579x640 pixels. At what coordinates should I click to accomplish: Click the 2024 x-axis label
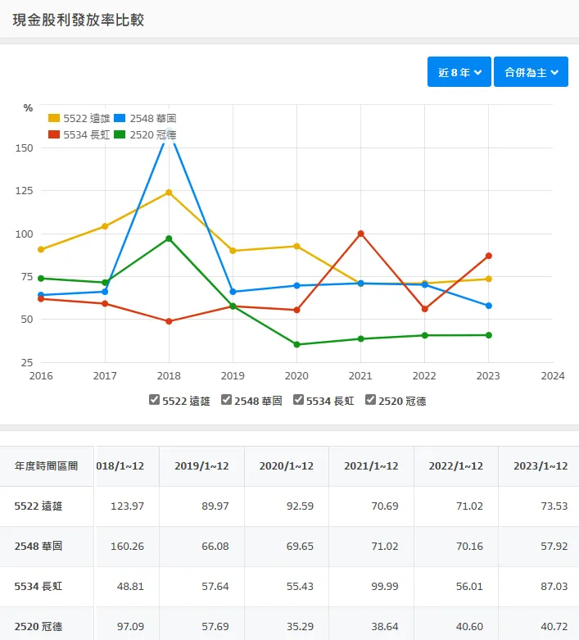click(553, 376)
